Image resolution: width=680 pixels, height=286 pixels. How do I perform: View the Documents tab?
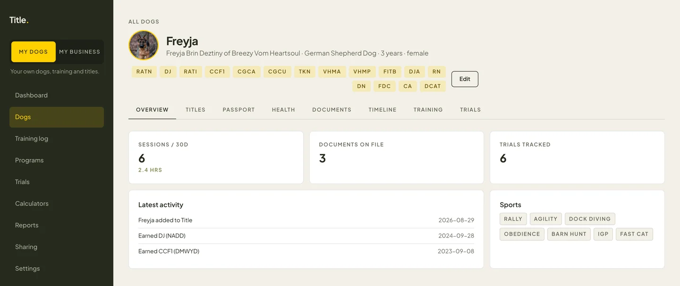[331, 110]
